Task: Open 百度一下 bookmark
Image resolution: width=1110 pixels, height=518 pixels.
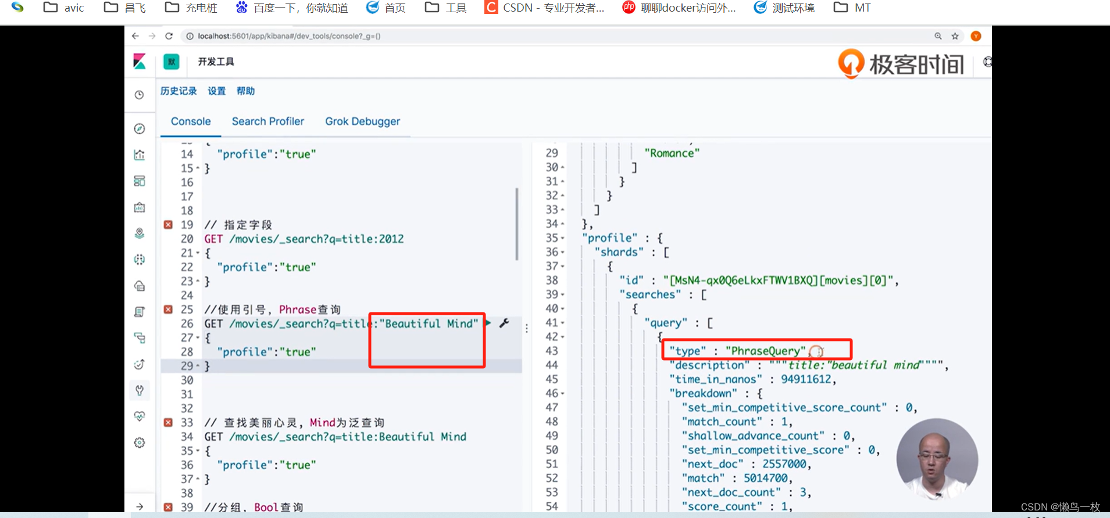Action: 292,8
